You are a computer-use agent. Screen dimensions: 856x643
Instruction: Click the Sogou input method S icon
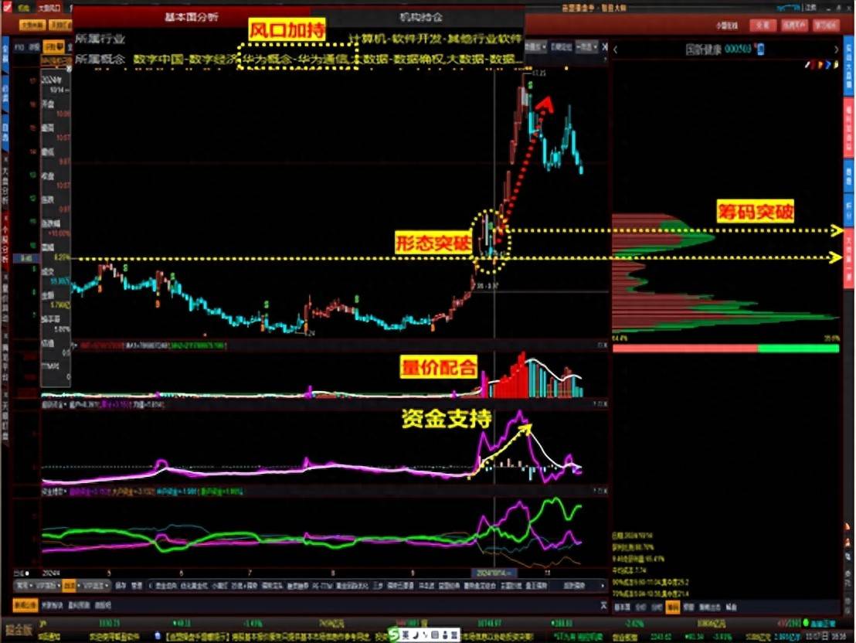pos(393,634)
